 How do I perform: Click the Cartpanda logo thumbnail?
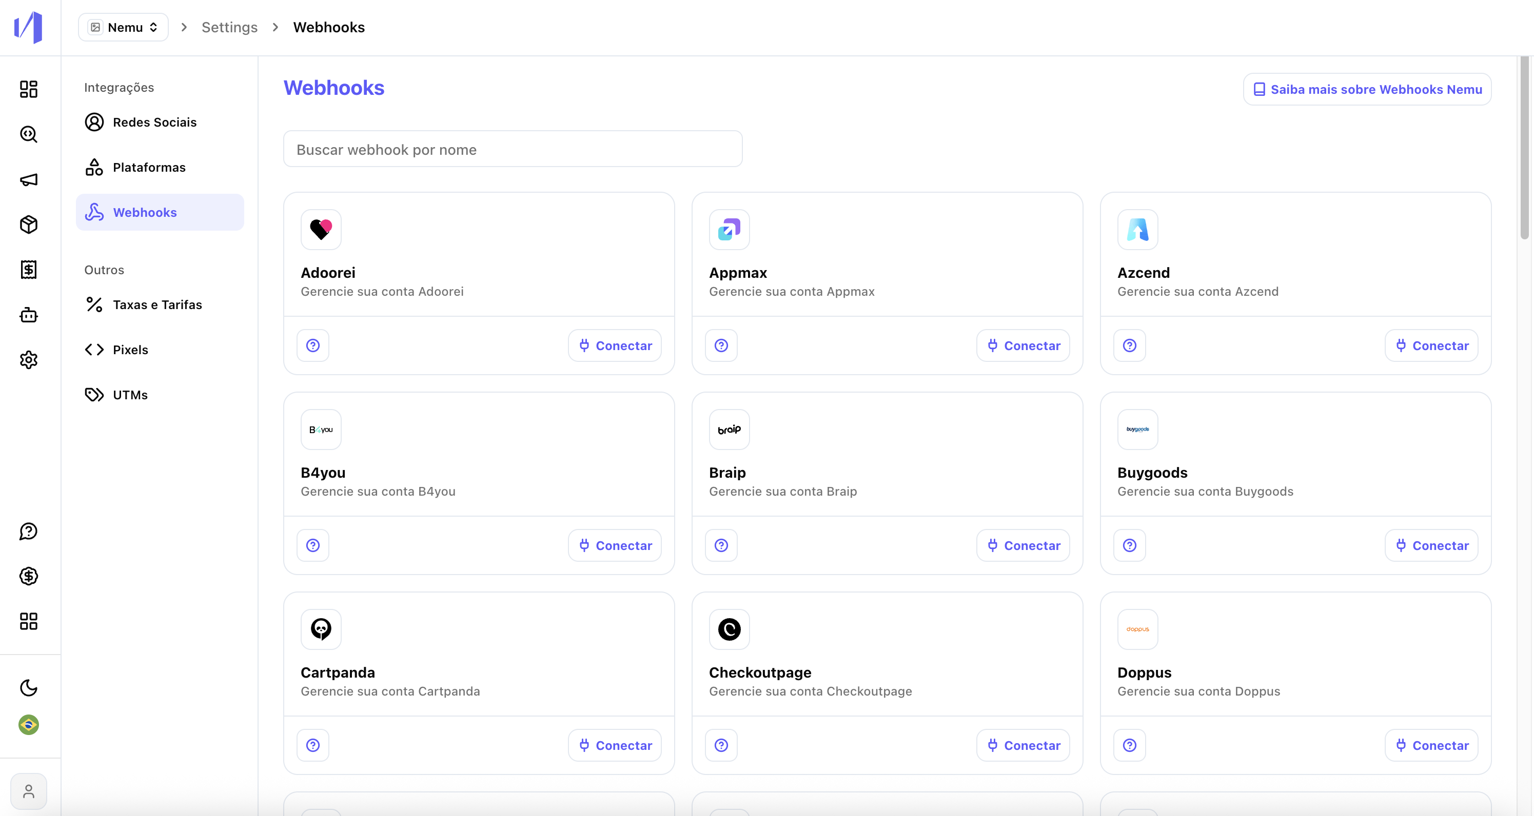coord(321,629)
